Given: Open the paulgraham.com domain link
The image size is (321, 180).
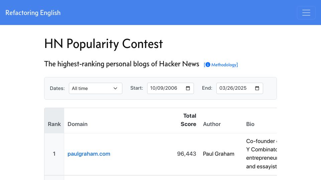Looking at the screenshot, I should click(x=89, y=154).
